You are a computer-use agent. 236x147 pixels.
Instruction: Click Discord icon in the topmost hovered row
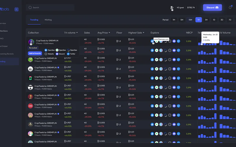tap(174, 41)
